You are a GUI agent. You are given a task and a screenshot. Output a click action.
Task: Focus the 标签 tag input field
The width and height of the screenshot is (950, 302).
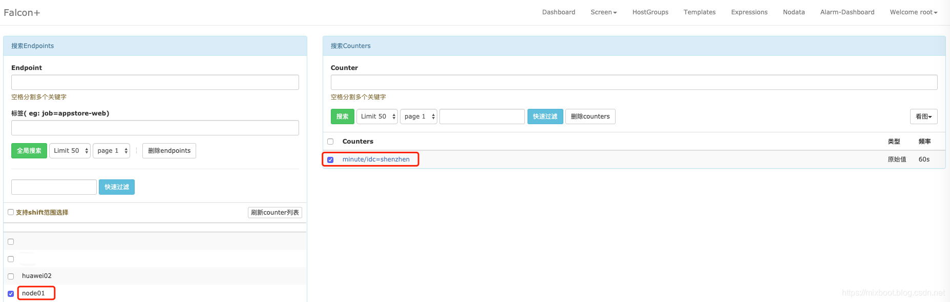coord(155,128)
